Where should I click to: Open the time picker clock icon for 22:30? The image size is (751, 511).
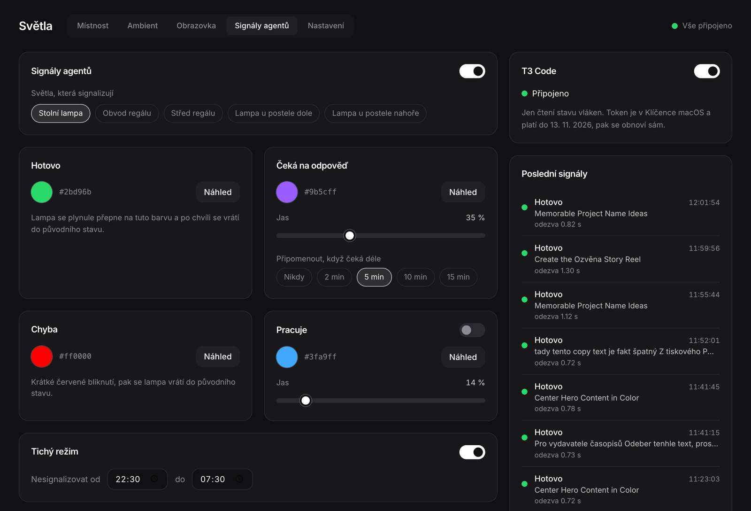pyautogui.click(x=154, y=479)
